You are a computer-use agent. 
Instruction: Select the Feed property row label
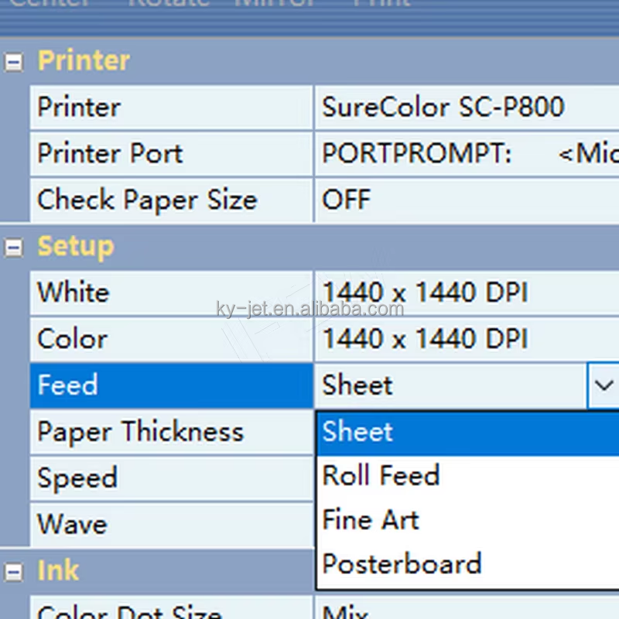pyautogui.click(x=171, y=385)
